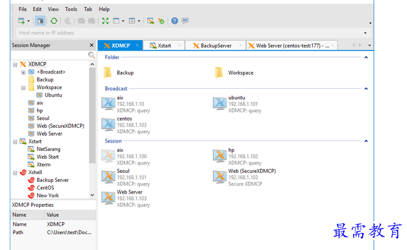407x250 pixels.
Task: Click broadcast ubuntu 192.168.1.101 icon
Action: coord(219,104)
